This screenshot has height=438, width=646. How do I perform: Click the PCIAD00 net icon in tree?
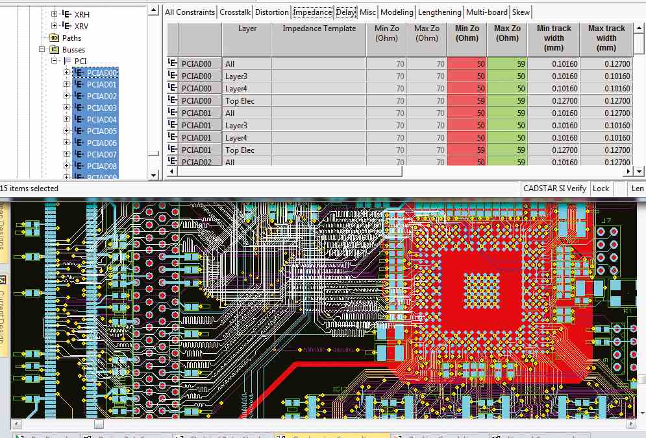[x=79, y=73]
